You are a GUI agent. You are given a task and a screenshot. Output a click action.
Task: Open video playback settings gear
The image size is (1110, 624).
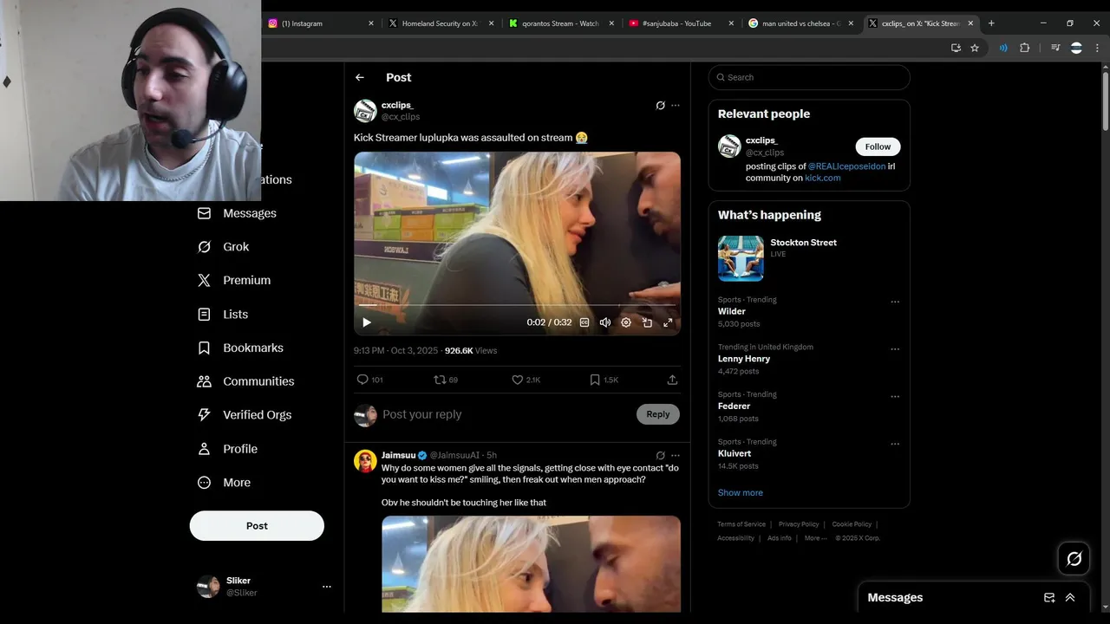tap(626, 322)
